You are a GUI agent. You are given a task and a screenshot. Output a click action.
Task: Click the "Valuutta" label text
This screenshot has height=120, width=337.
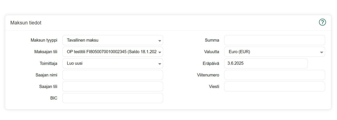click(x=211, y=52)
